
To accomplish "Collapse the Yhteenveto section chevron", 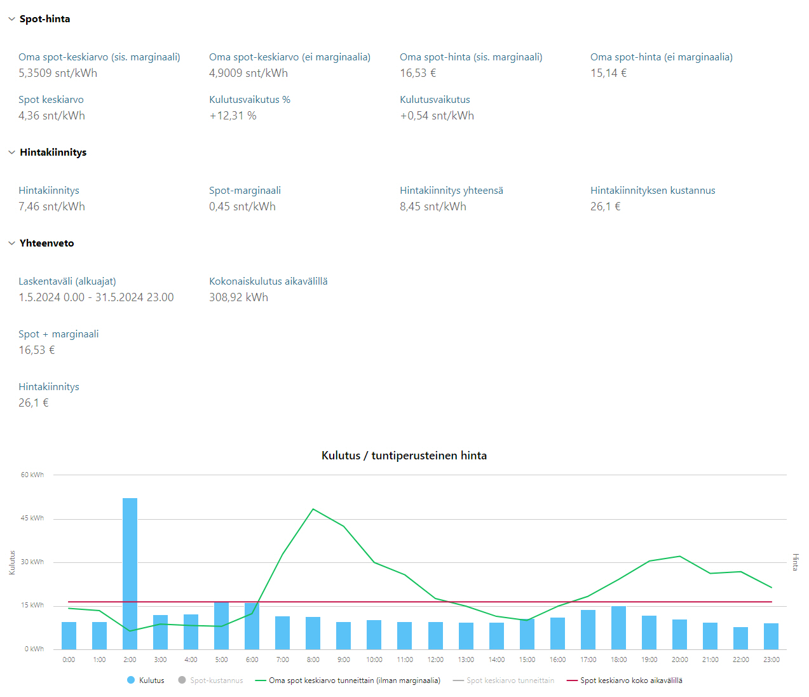I will click(x=11, y=243).
